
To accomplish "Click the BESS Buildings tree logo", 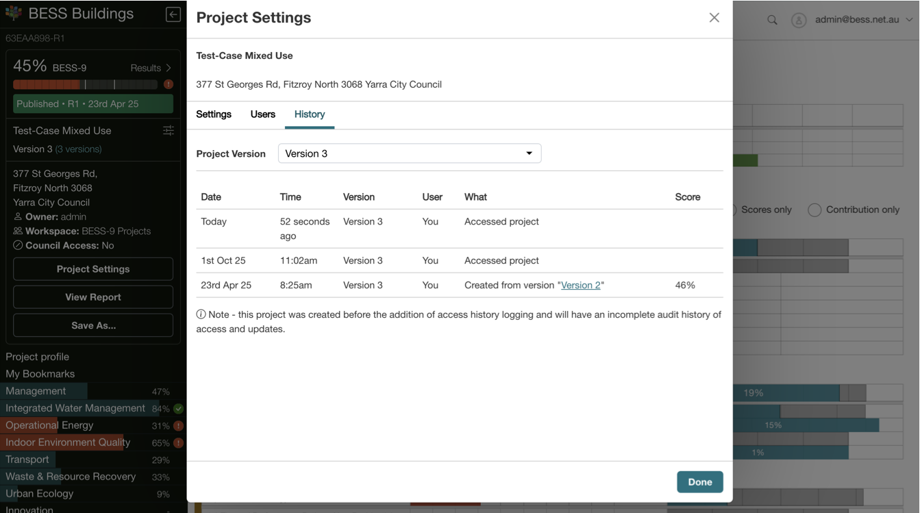I will pyautogui.click(x=14, y=13).
